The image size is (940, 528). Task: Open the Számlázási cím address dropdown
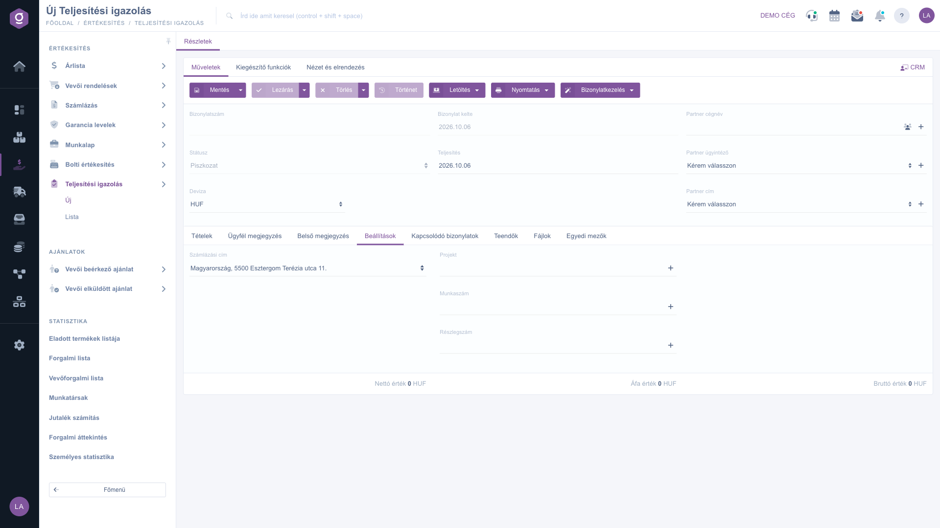click(307, 268)
